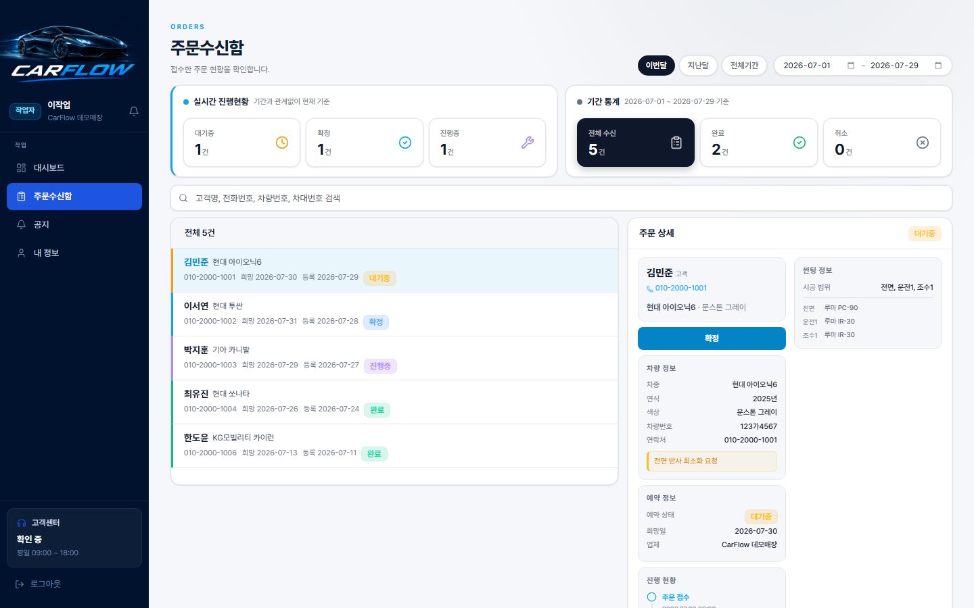Click the 대기중 clock icon
The width and height of the screenshot is (974, 608).
282,143
